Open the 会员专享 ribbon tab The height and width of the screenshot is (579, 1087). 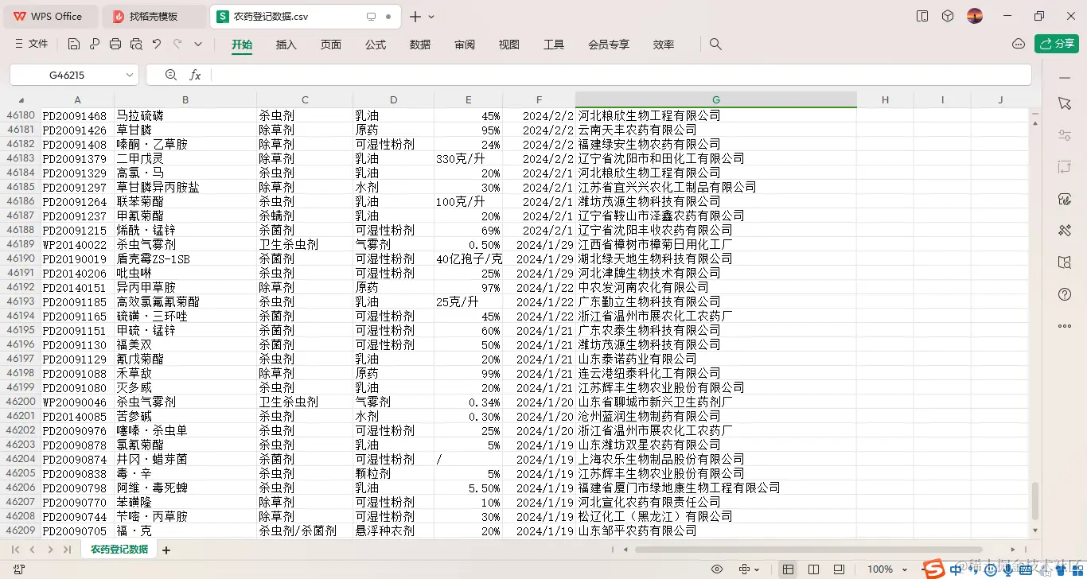click(x=609, y=45)
